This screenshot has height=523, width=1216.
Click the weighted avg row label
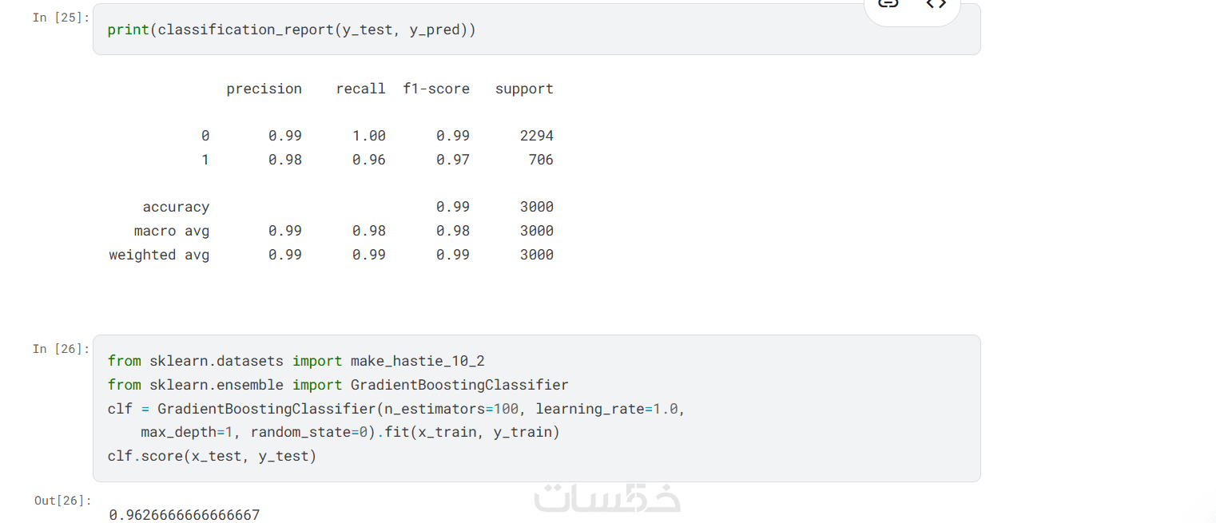pos(159,255)
